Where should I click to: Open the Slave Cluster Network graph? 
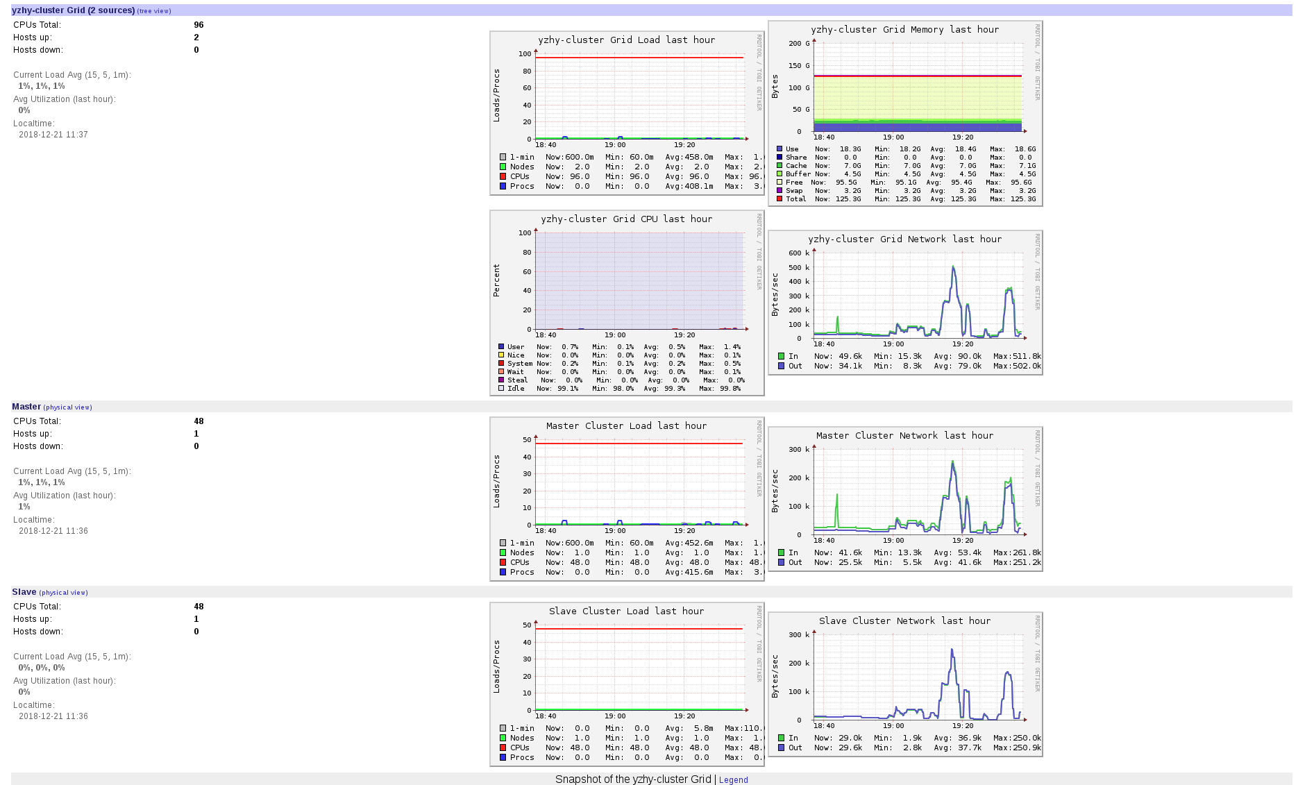tap(905, 684)
